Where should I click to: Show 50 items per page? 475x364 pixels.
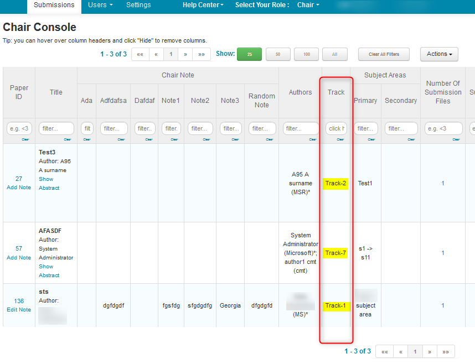coord(278,54)
